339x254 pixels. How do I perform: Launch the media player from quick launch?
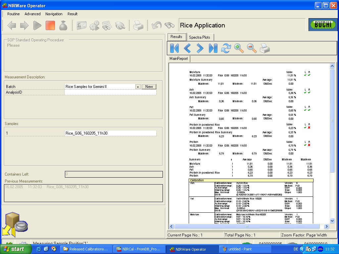click(54, 249)
